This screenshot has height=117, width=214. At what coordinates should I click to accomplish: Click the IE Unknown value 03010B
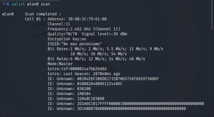tap(84, 89)
